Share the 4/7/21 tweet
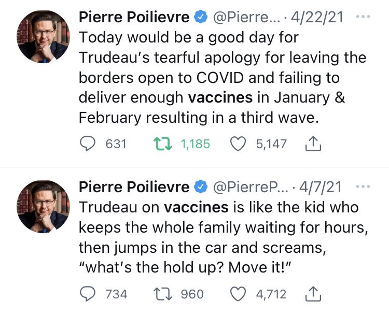This screenshot has height=315, width=389. pos(312,294)
